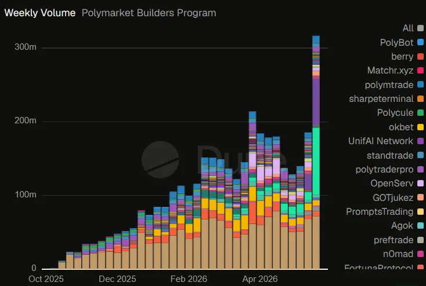Click the magenta n0mad legend swatch
The image size is (426, 286).
click(x=420, y=254)
